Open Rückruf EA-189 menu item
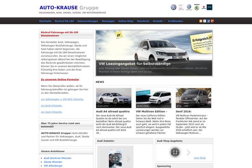This screenshot has height=168, width=252. point(64,21)
